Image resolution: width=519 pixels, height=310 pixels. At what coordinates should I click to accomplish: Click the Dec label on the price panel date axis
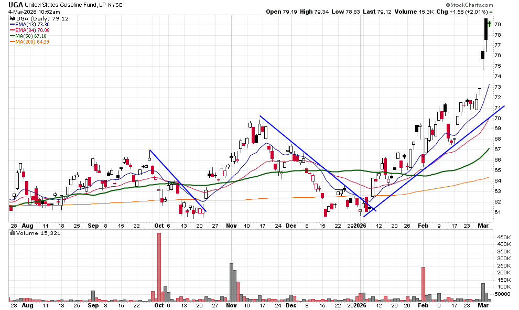point(291,226)
